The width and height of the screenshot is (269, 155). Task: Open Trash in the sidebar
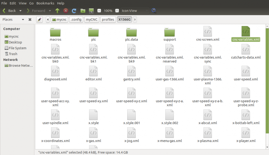13,54
